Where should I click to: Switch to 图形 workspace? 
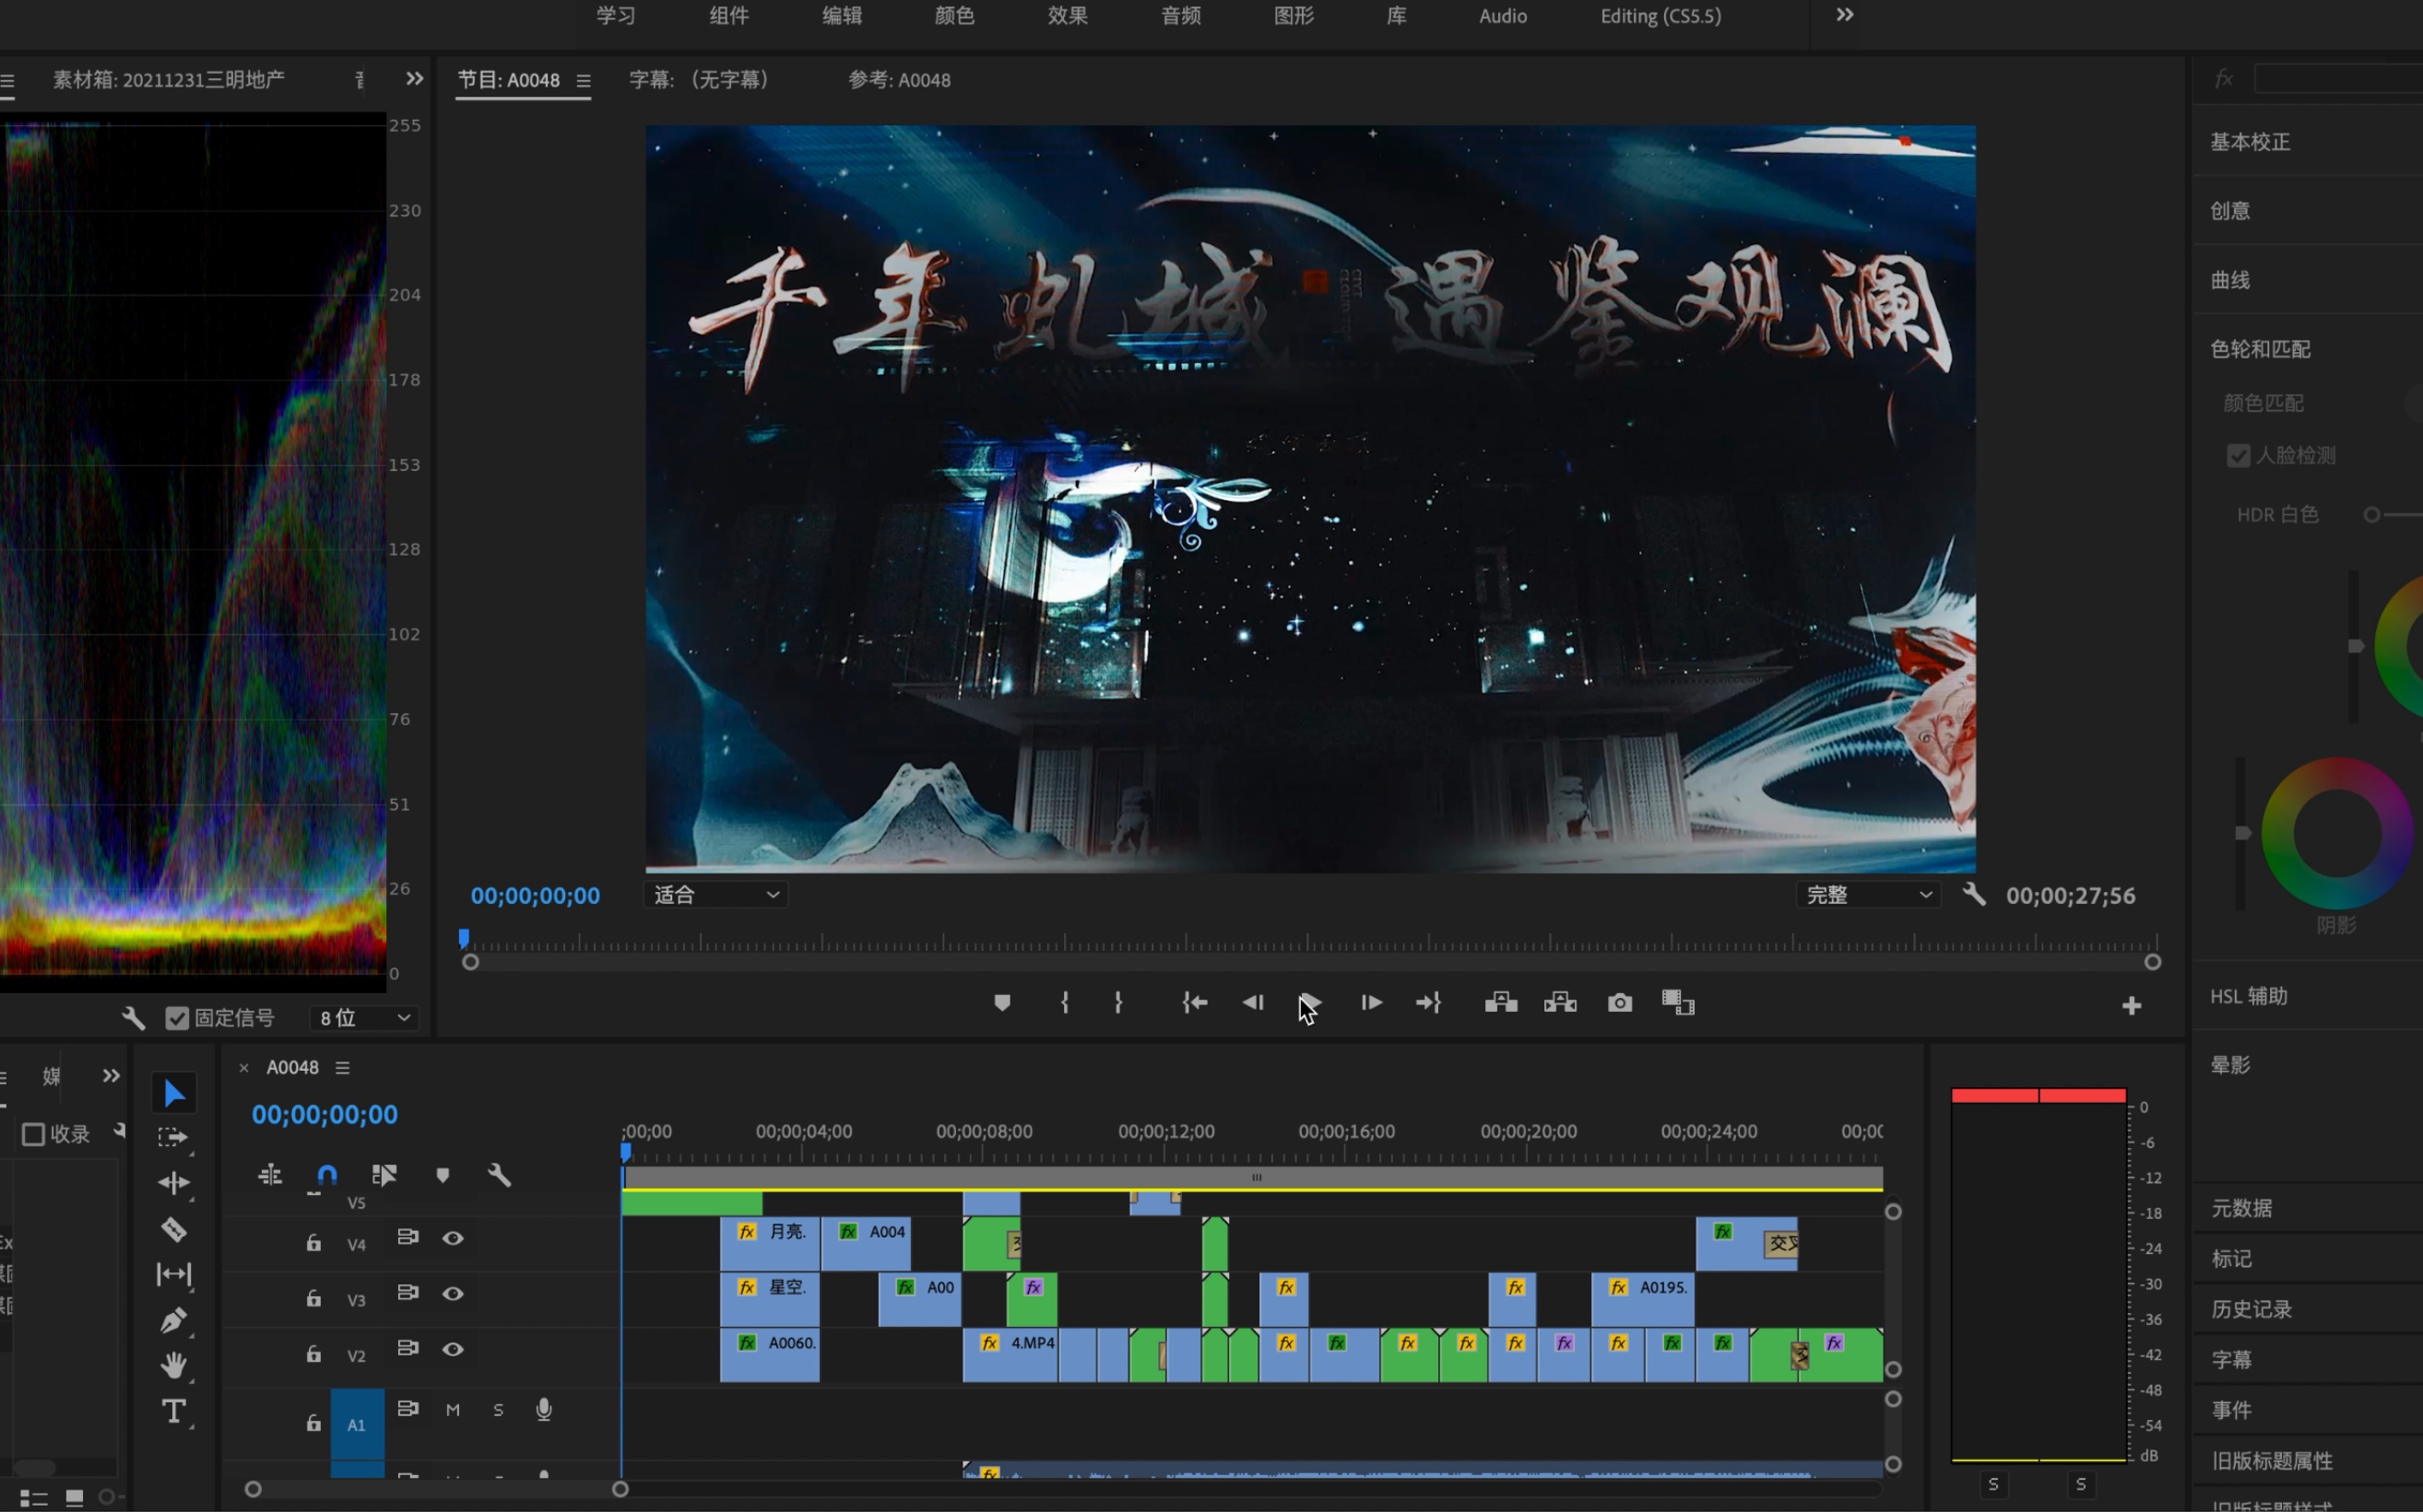tap(1294, 15)
